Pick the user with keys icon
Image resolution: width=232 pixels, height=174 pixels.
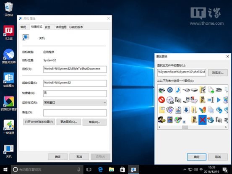162,120
